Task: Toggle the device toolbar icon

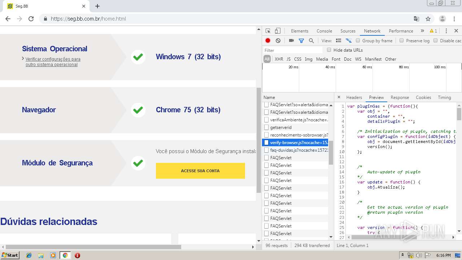Action: (x=278, y=31)
